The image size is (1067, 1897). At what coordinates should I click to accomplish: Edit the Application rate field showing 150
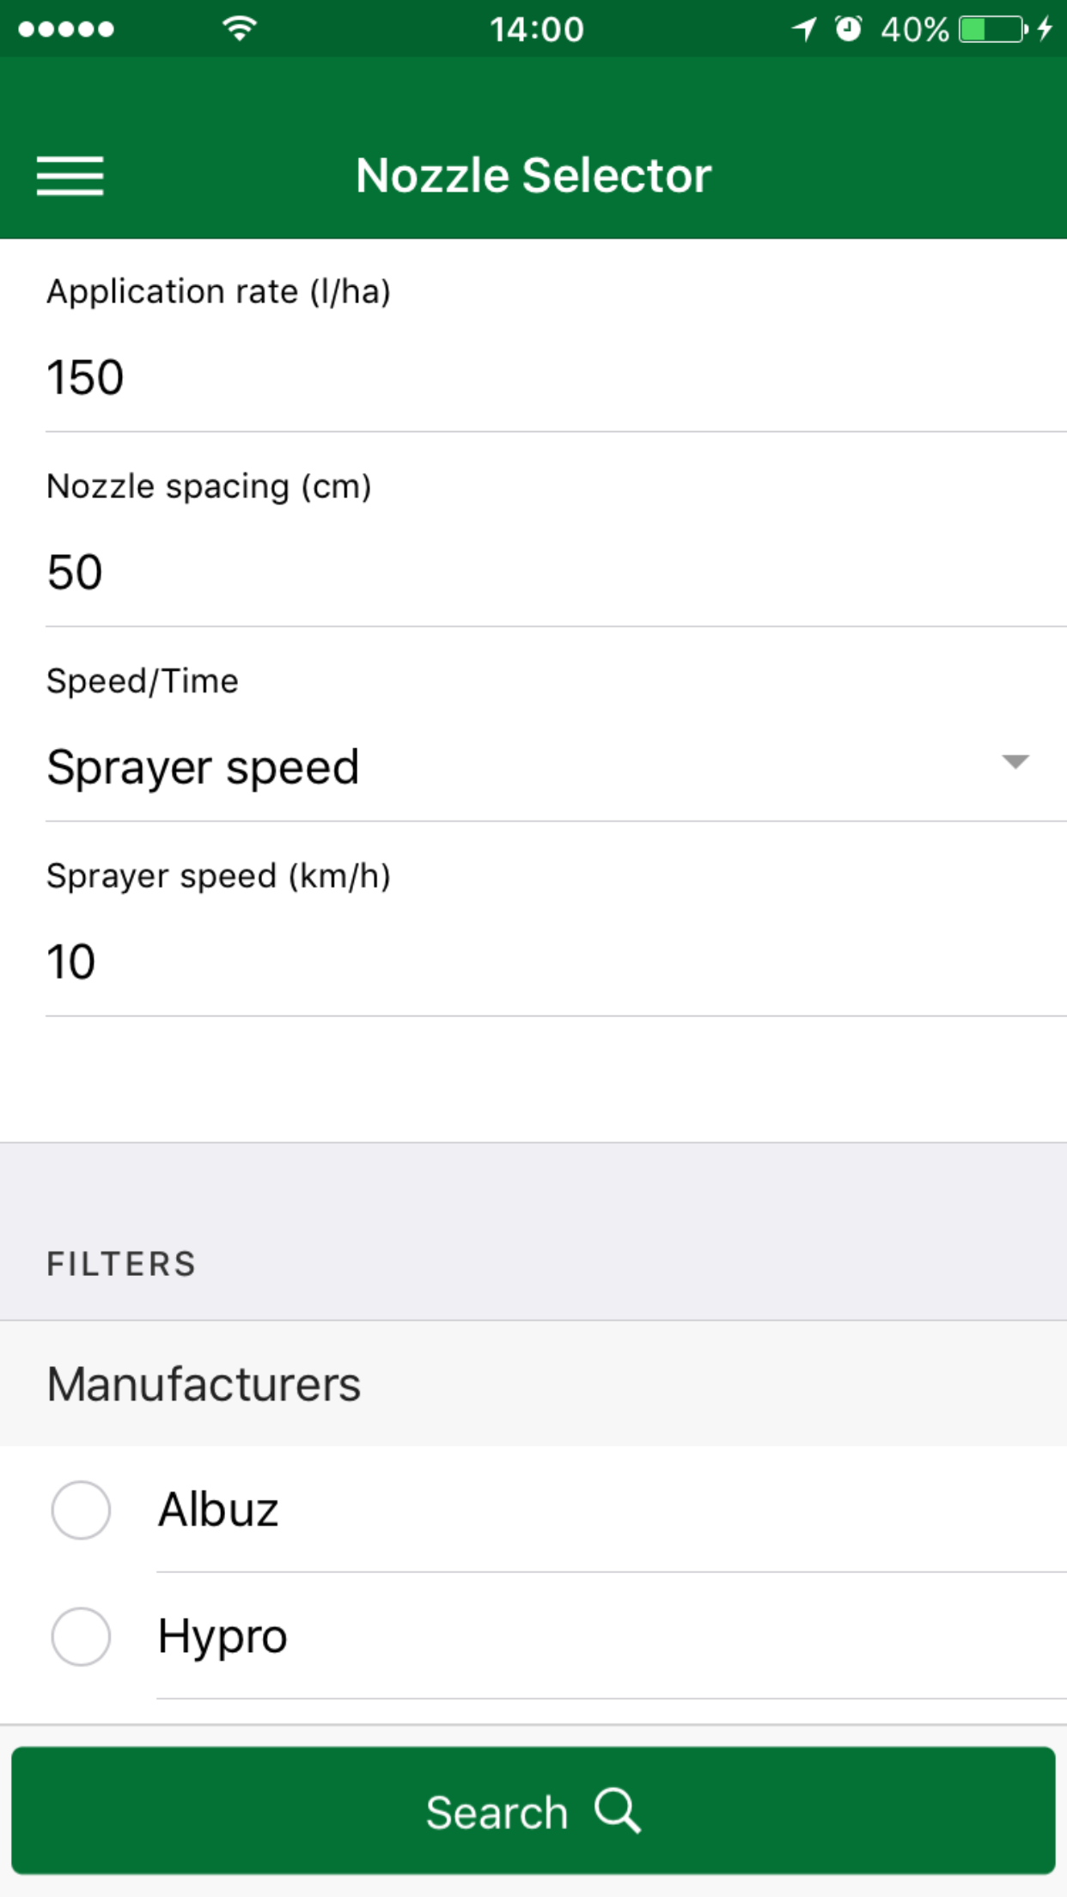556,378
